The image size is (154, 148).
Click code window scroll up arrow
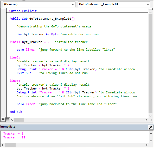(x=150, y=12)
